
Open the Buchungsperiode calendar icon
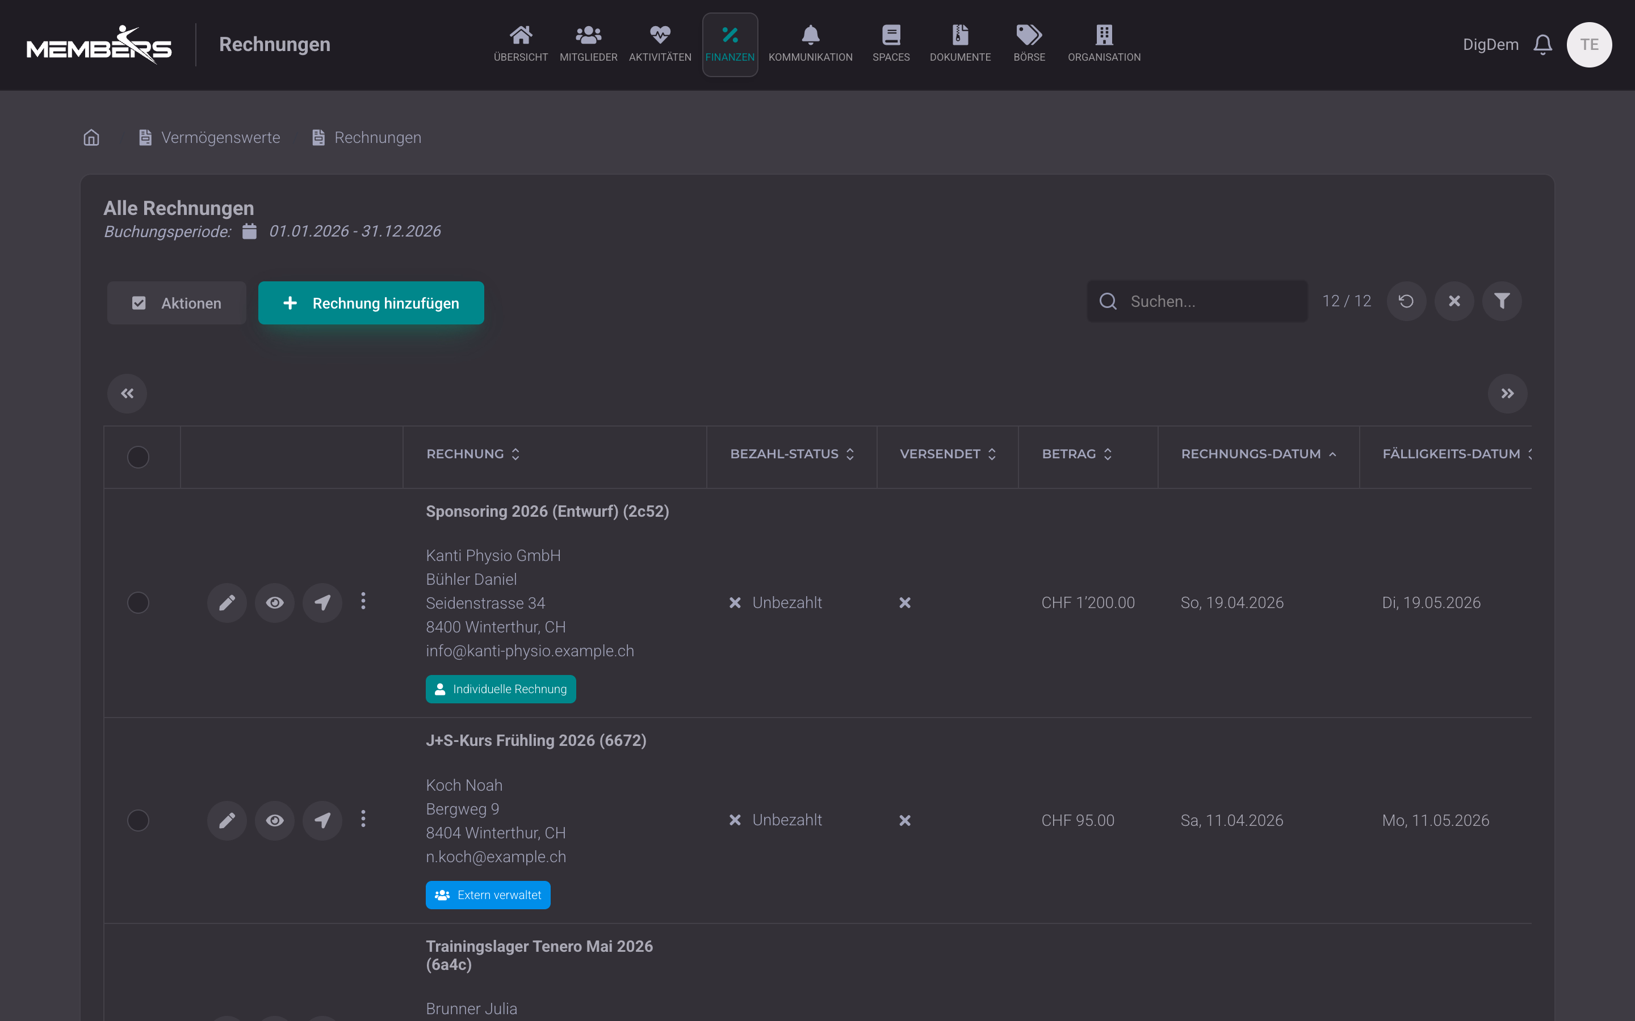coord(249,231)
